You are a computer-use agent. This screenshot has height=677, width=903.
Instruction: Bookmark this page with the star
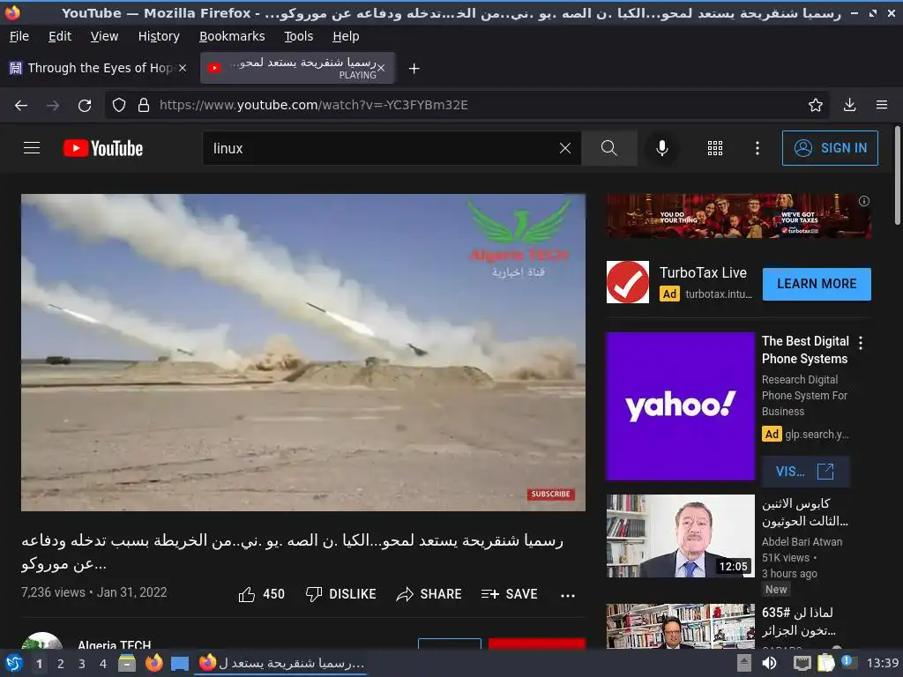[x=816, y=105]
